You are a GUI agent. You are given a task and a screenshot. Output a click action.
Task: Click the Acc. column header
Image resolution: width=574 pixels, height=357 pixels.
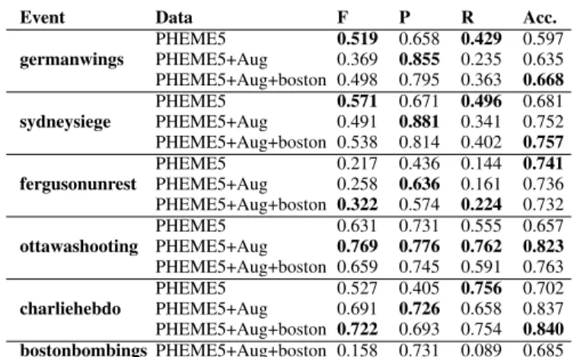(x=540, y=17)
